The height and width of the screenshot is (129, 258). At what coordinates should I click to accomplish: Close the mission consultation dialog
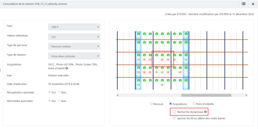(x=253, y=4)
